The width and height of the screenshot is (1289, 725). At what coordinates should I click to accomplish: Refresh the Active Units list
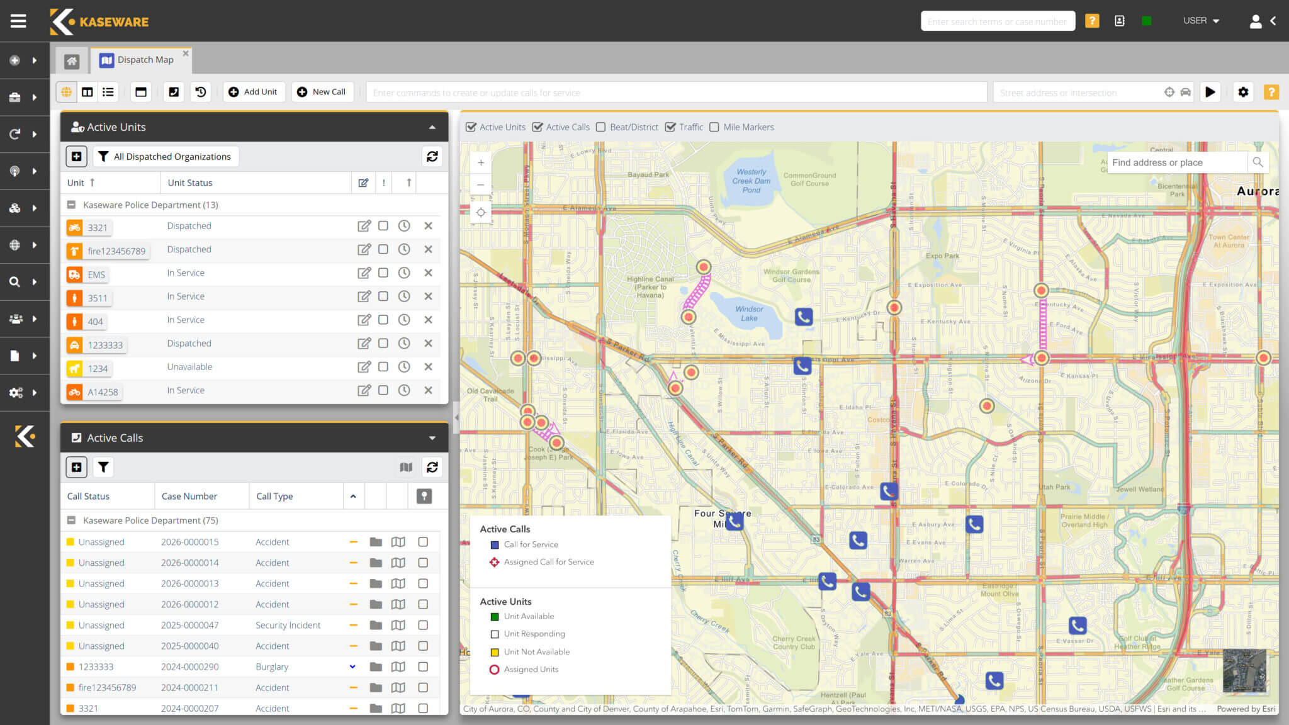[432, 157]
